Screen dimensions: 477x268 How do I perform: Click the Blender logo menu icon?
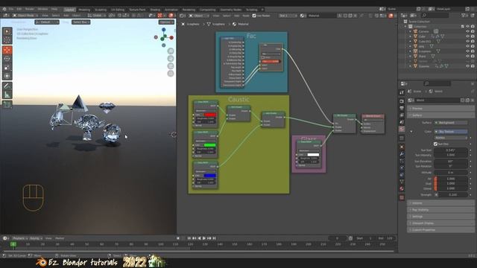[4, 10]
